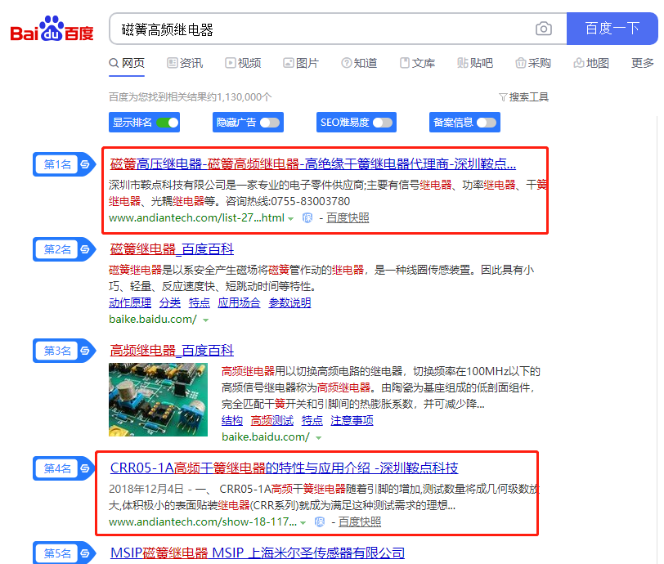Screen dimensions: 664x564
Task: Toggle the 显示排名 switch
Action: [168, 123]
